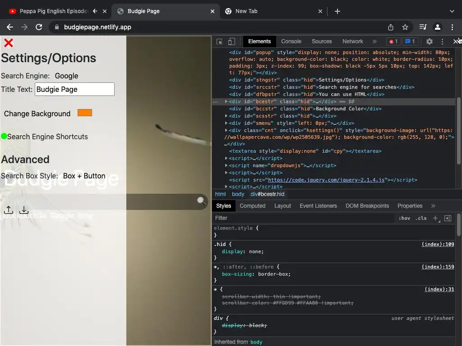Open tab search dropdown arrow

pos(452,11)
